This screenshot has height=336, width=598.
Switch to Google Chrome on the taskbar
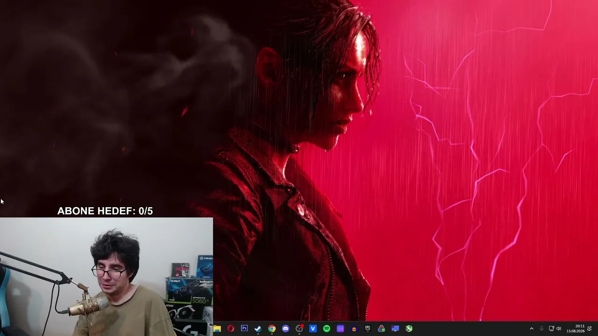point(272,329)
